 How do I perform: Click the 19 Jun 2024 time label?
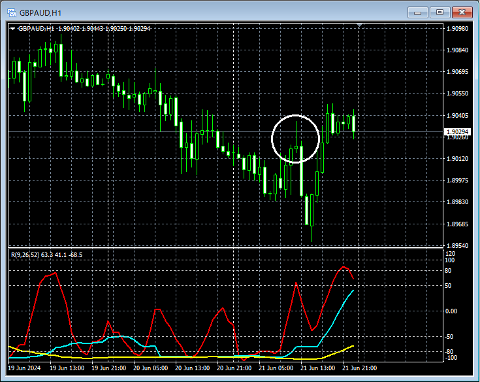coord(24,368)
